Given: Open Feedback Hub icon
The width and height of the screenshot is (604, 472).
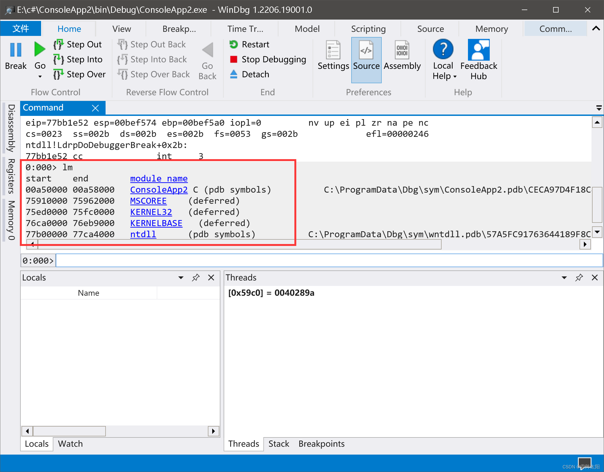Looking at the screenshot, I should pyautogui.click(x=479, y=50).
